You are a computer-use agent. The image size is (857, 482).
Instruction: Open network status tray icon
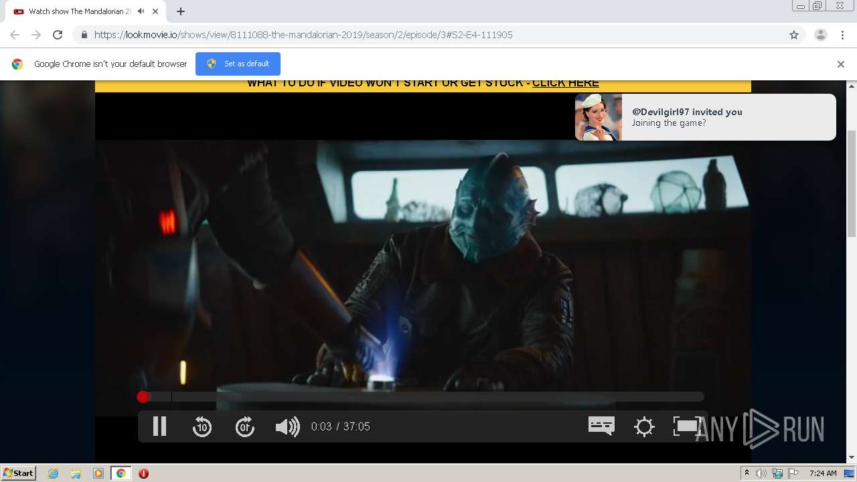[x=777, y=473]
